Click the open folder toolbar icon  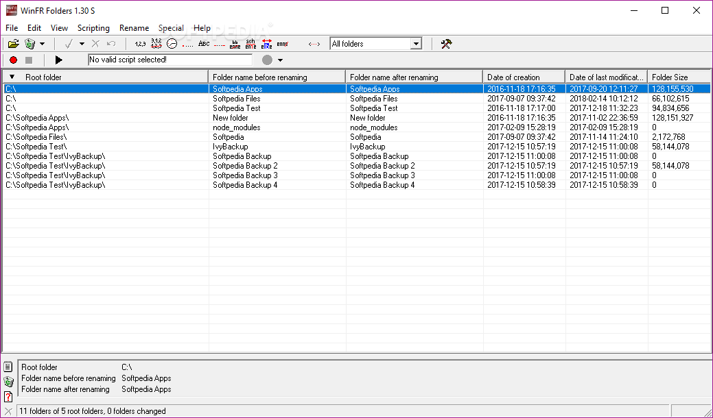[x=14, y=44]
